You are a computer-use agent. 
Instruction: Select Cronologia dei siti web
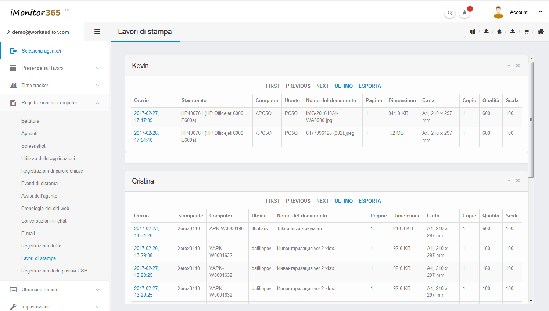tap(45, 209)
